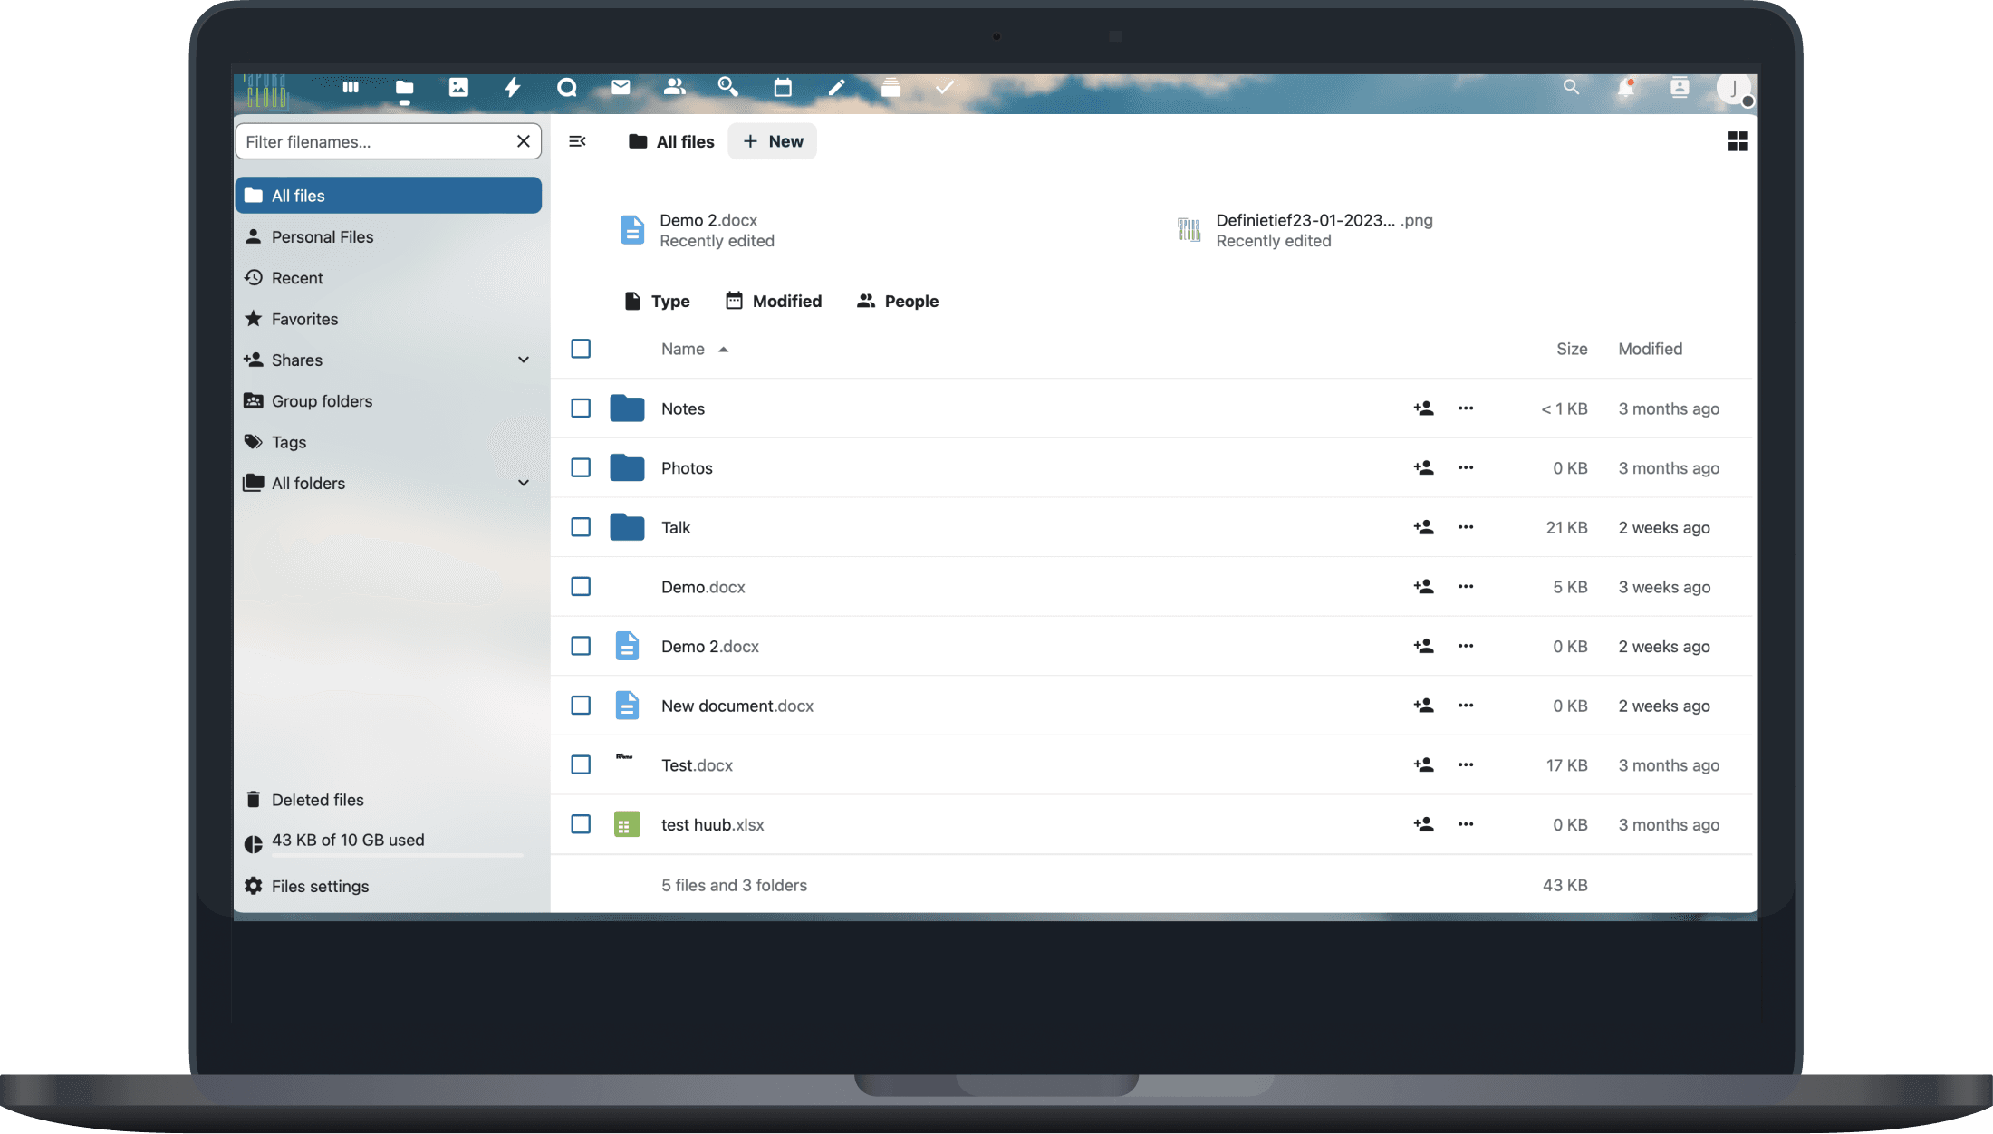Tick the checkbox for the Photos folder
This screenshot has width=1993, height=1134.
point(581,468)
